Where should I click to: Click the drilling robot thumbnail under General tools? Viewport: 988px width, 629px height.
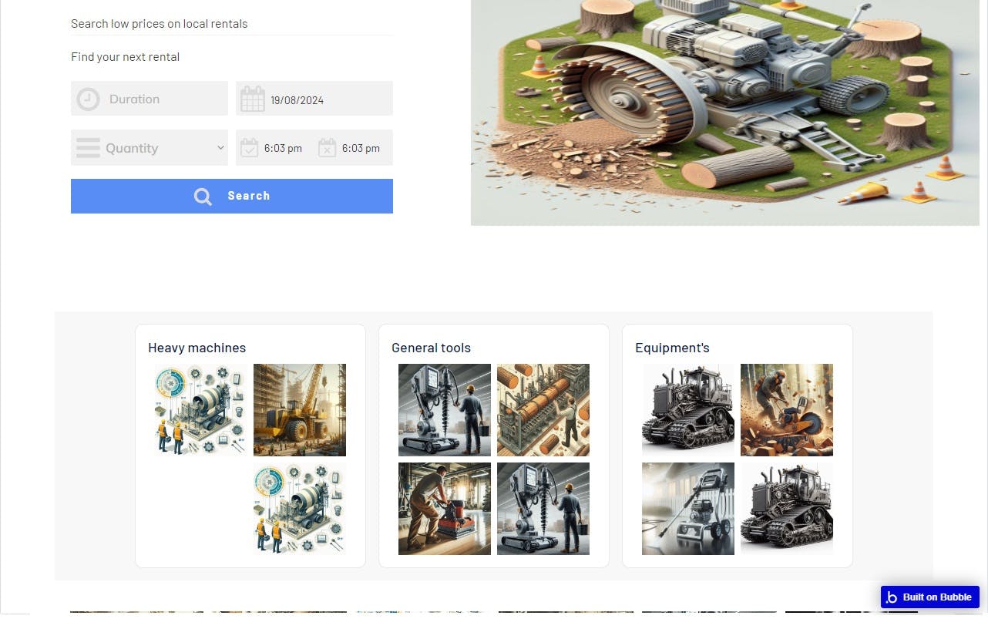click(x=444, y=409)
